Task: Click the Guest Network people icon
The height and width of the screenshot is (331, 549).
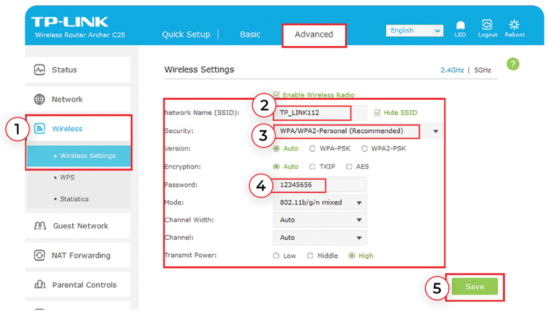Action: point(39,226)
